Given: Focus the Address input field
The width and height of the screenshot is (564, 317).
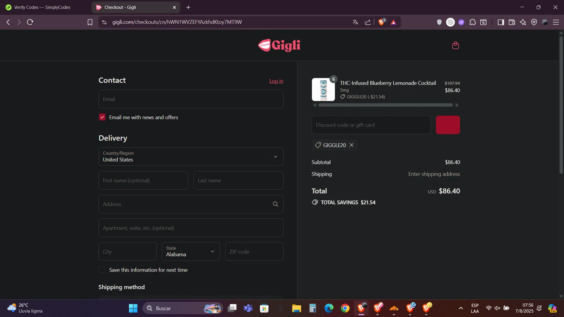Looking at the screenshot, I should 191,204.
